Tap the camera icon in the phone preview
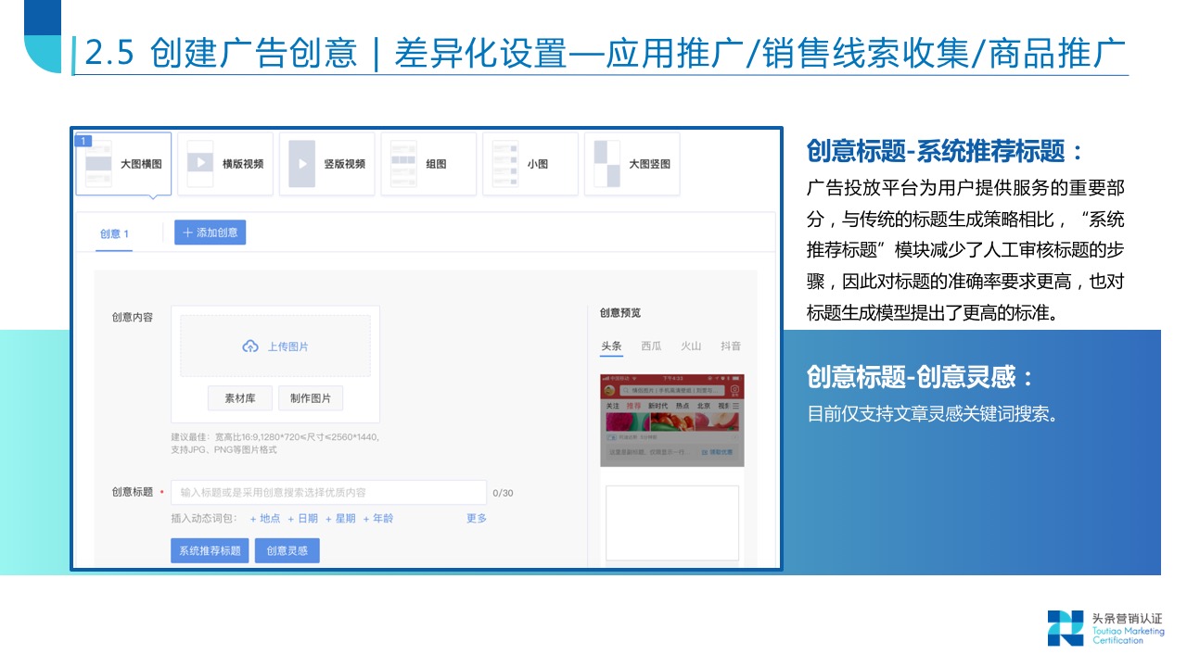 point(734,390)
